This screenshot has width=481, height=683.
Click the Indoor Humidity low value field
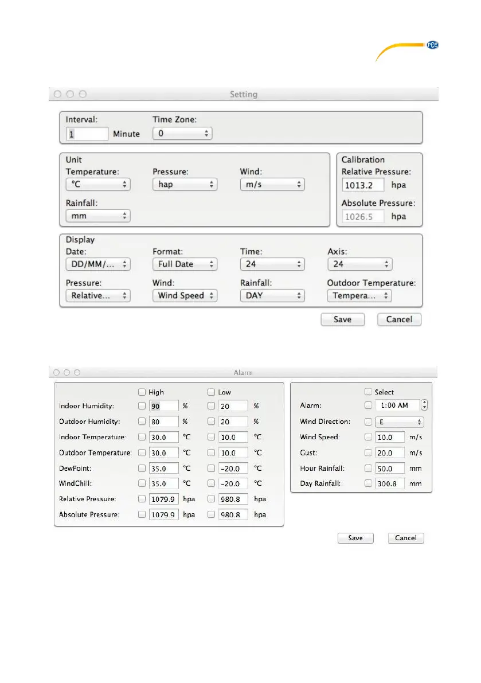[233, 406]
